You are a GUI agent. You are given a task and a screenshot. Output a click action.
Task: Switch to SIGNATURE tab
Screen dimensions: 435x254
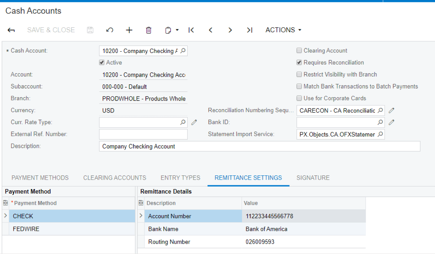[313, 178]
